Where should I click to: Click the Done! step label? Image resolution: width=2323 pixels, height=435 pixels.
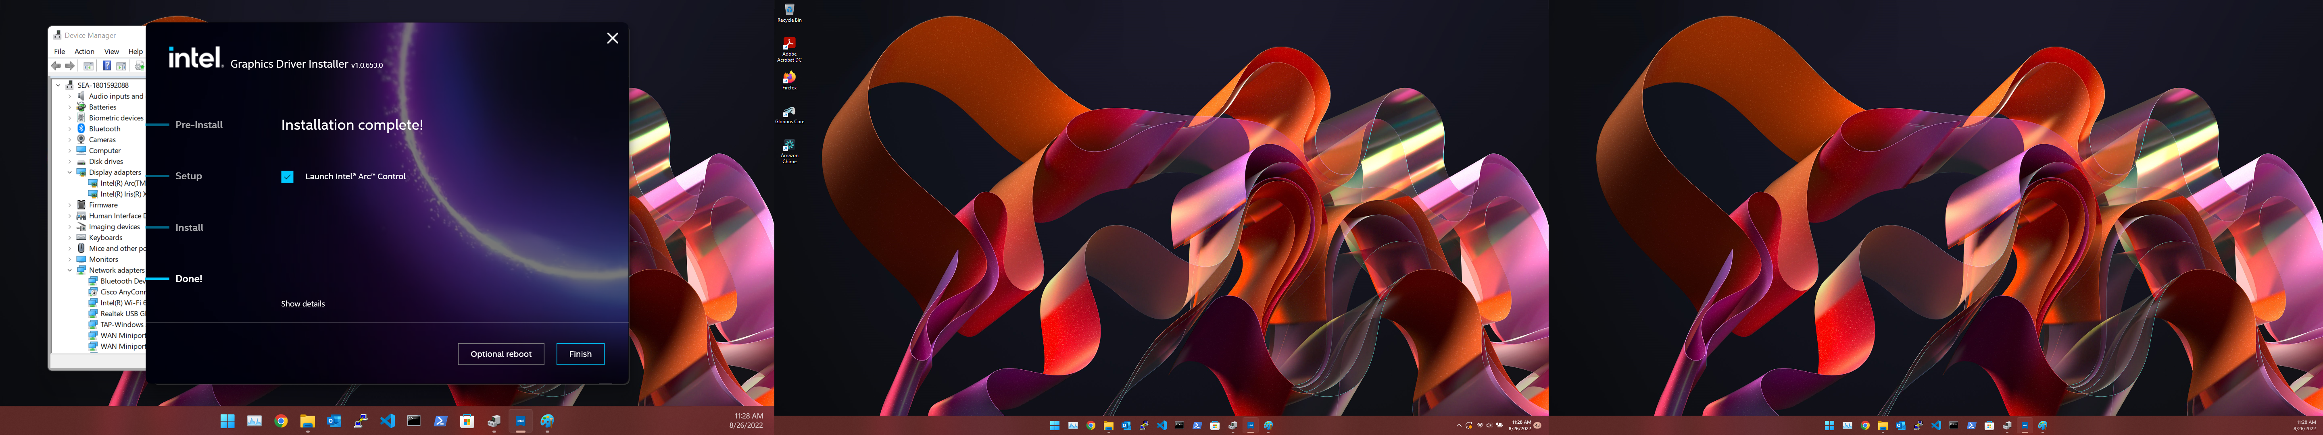coord(188,279)
